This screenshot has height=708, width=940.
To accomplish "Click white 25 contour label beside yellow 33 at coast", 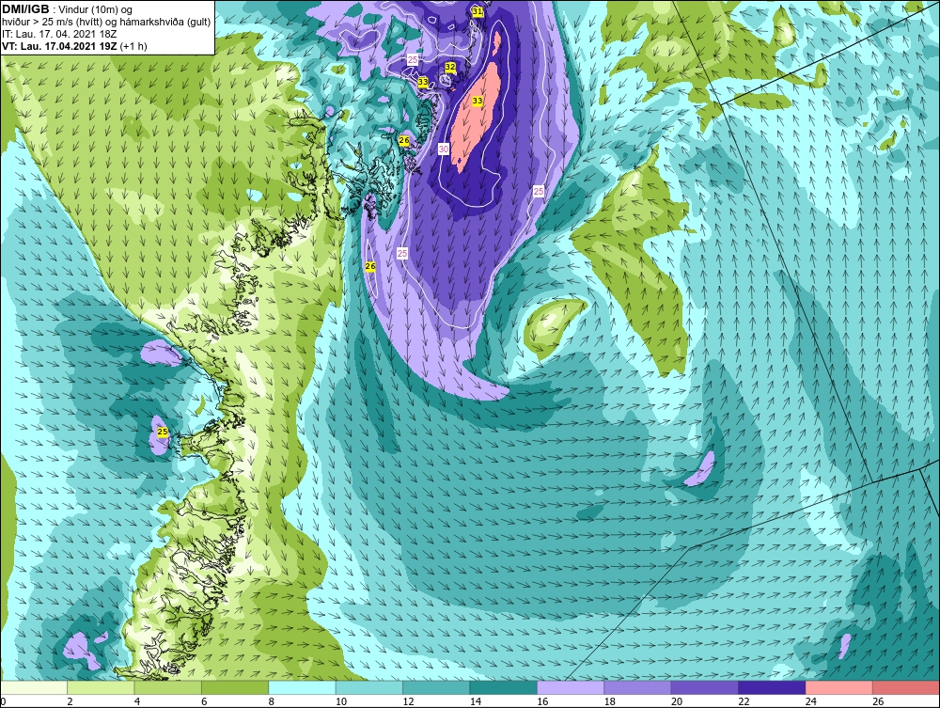I will coord(413,59).
